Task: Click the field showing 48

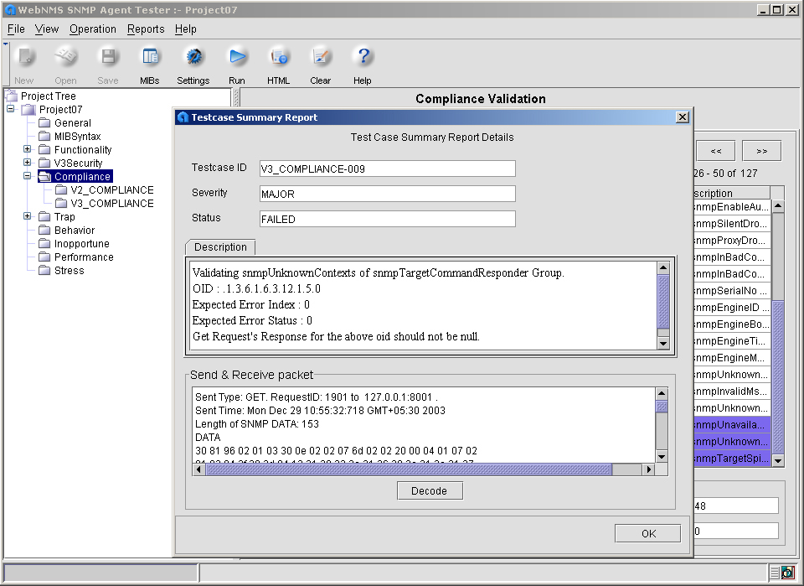Action: (736, 506)
